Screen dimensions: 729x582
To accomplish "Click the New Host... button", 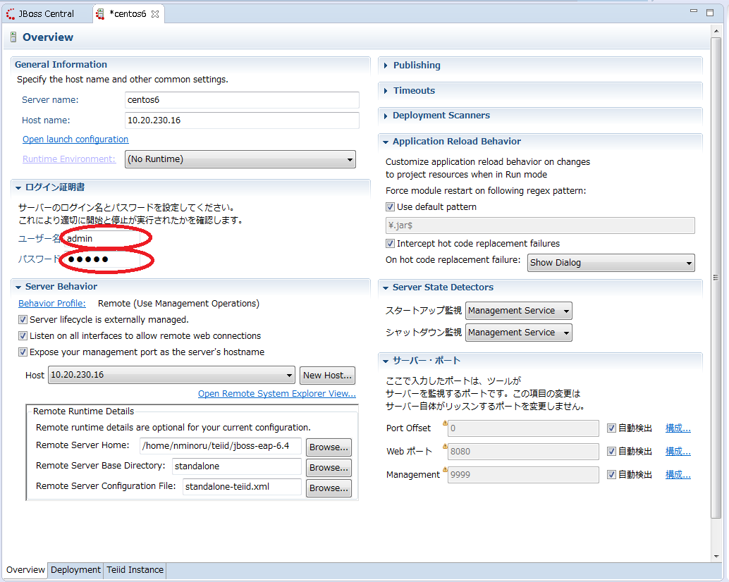I will [327, 376].
